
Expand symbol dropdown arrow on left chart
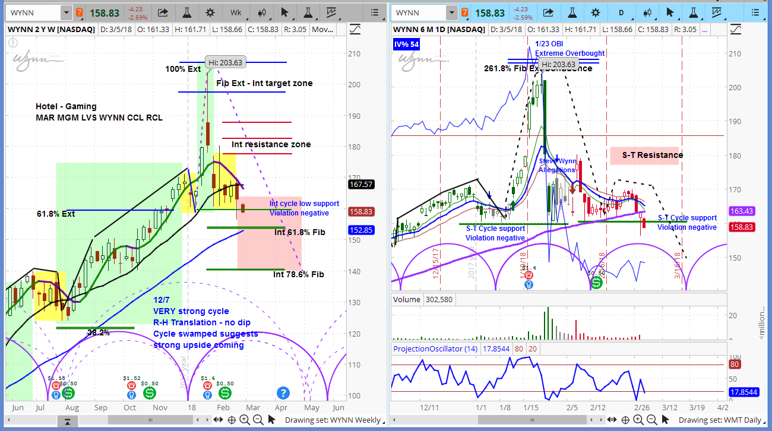pos(65,12)
